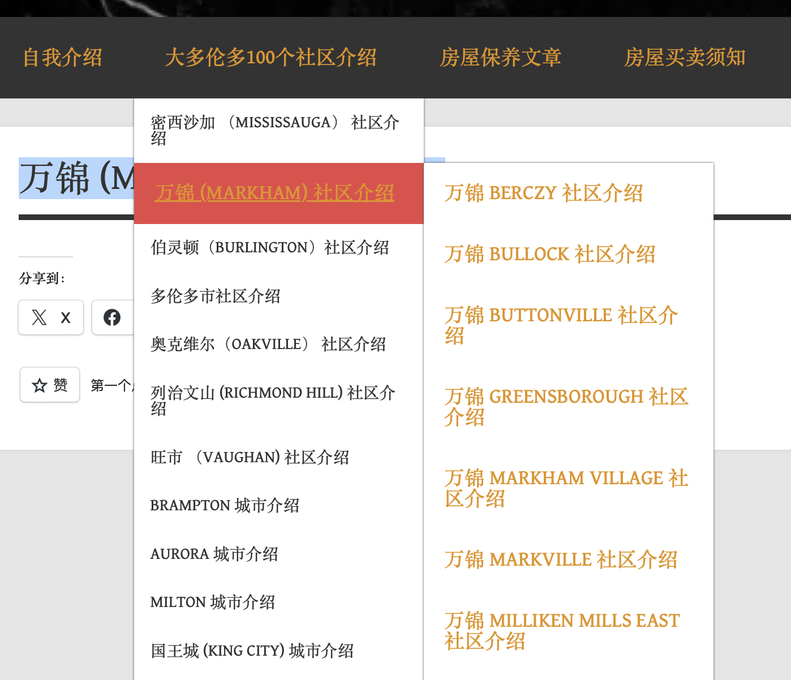Open the 万锦 BERCZY 社区介绍 link
This screenshot has height=680, width=791.
pyautogui.click(x=543, y=193)
